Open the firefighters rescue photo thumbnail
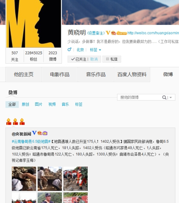The image size is (179, 203). point(75,179)
